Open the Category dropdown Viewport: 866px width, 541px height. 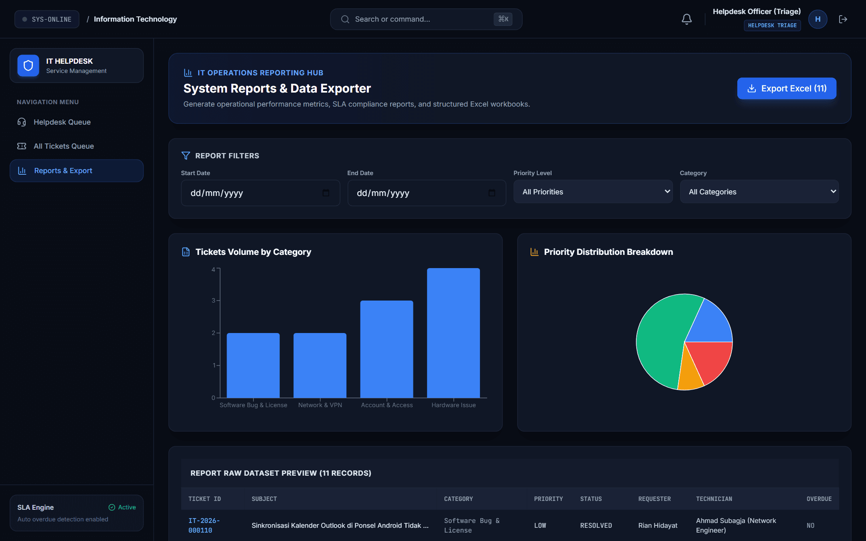coord(759,192)
